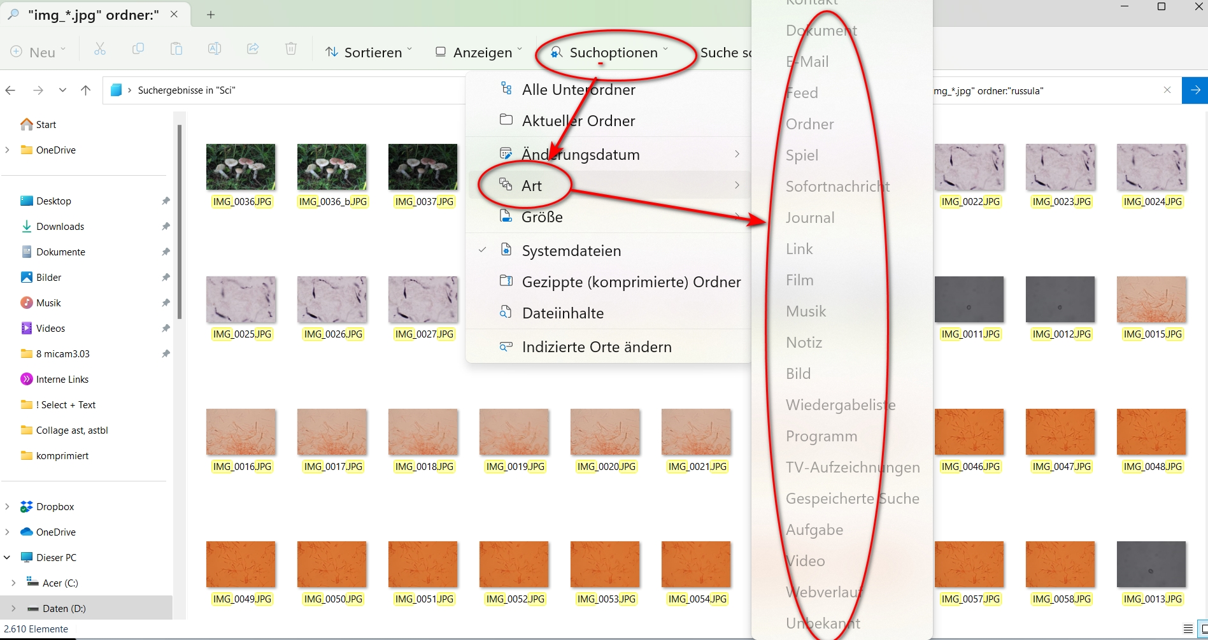The width and height of the screenshot is (1208, 640).
Task: Click the back navigation arrow
Action: point(11,90)
